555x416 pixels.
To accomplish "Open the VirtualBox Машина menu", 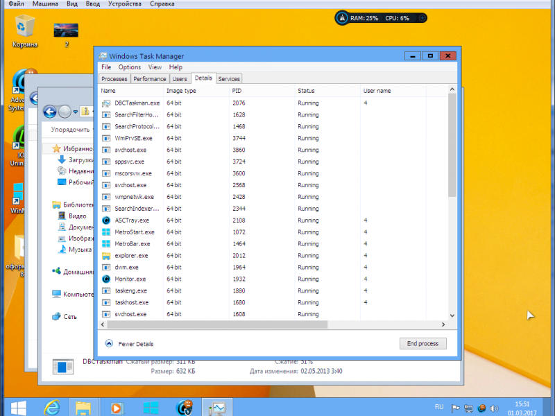I will click(x=45, y=4).
